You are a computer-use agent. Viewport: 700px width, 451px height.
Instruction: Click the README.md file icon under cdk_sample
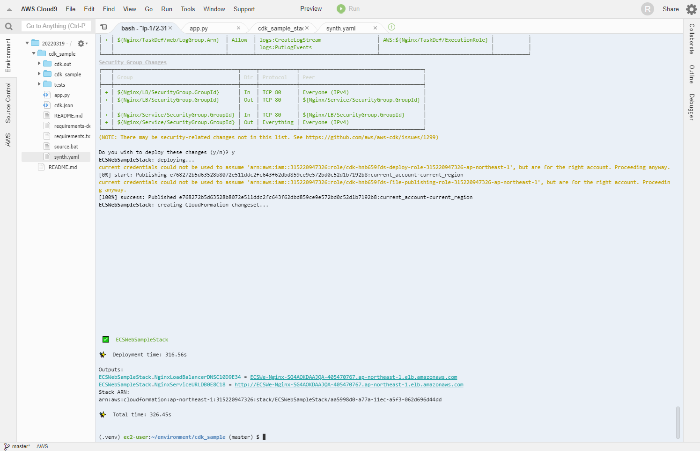coord(46,116)
